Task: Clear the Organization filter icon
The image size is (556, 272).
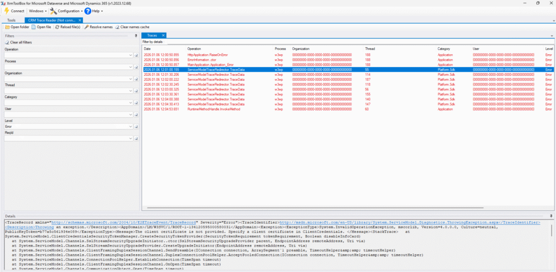Action: (136, 79)
